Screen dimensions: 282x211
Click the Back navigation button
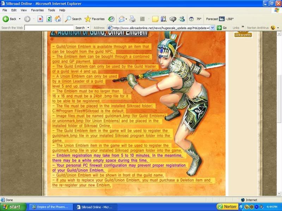10,19
